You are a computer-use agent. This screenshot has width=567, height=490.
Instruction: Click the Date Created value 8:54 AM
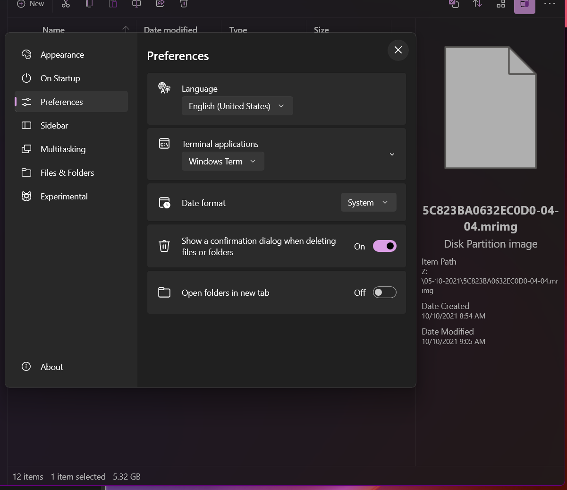click(453, 316)
